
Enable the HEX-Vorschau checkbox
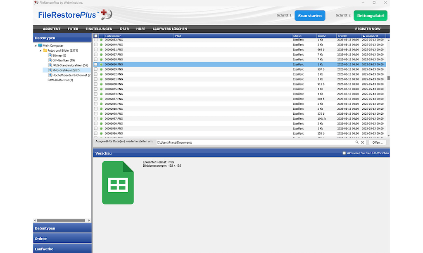point(344,153)
